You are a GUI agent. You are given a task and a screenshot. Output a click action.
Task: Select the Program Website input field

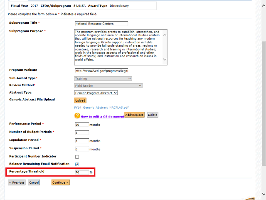point(101,70)
